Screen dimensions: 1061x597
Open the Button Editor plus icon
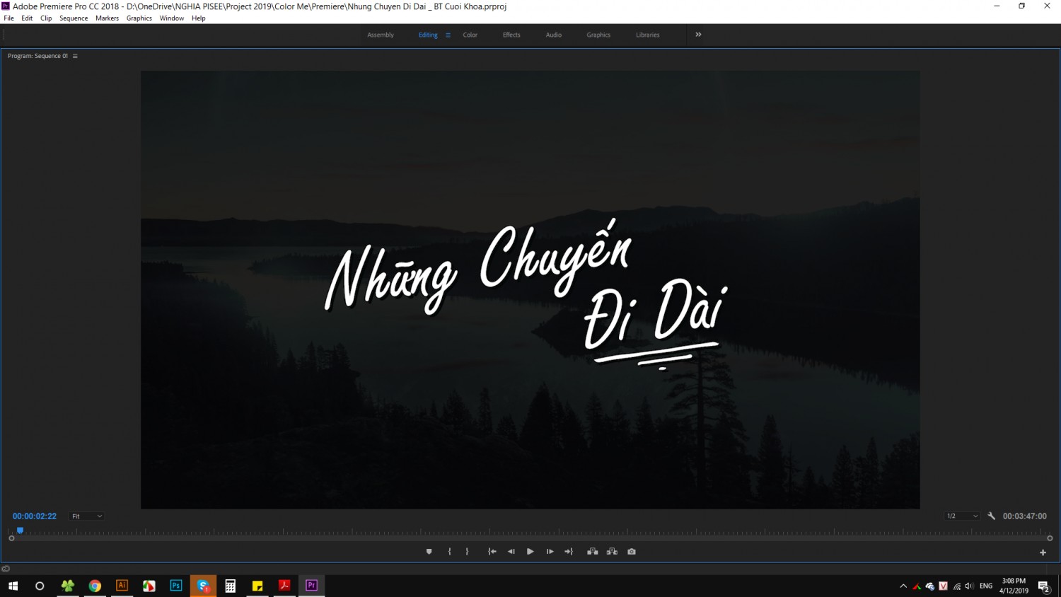pos(1043,552)
